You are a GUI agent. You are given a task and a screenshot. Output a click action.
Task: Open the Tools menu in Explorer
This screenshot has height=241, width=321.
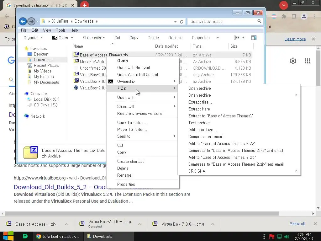61,30
